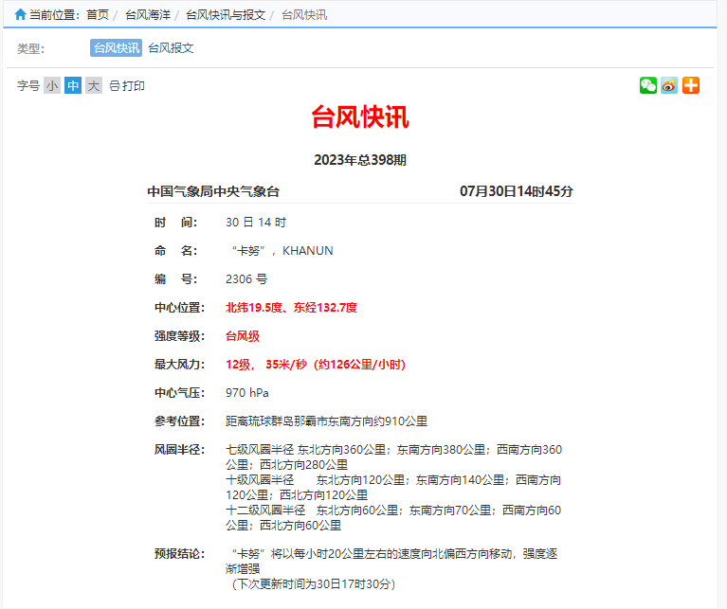Image resolution: width=727 pixels, height=609 pixels.
Task: Select the highlighted 台风快讯 type tab
Action: [116, 48]
